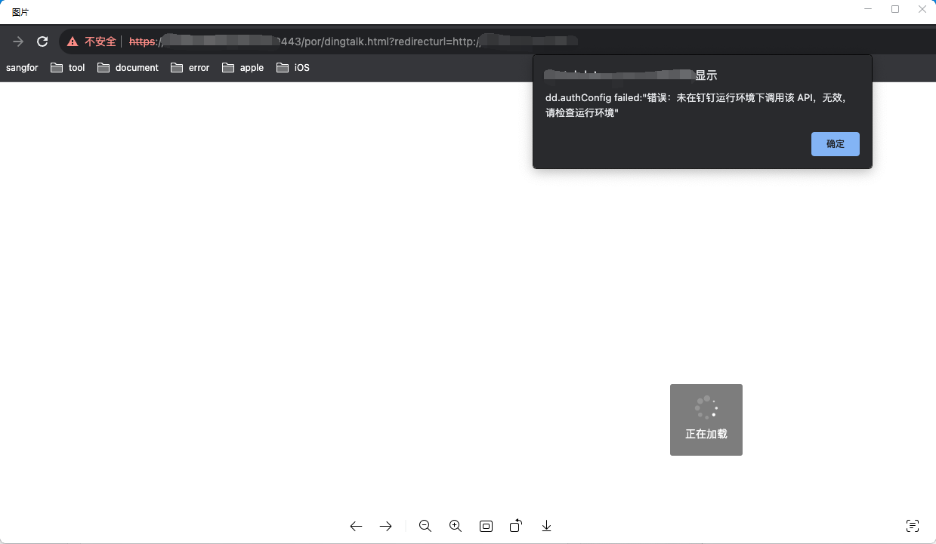Screen dimensions: 936x544
Task: Click the browser forward arrow
Action: pyautogui.click(x=18, y=41)
